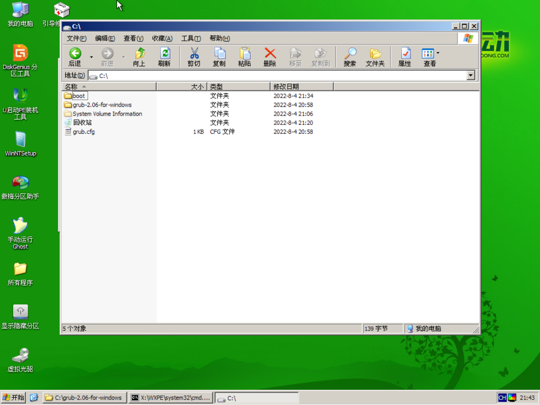Open the 查看 view mode dropdown arrow
The width and height of the screenshot is (540, 405).
tap(438, 53)
